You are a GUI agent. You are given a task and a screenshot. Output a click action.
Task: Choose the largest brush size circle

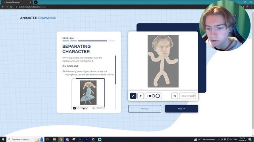[x=158, y=96]
